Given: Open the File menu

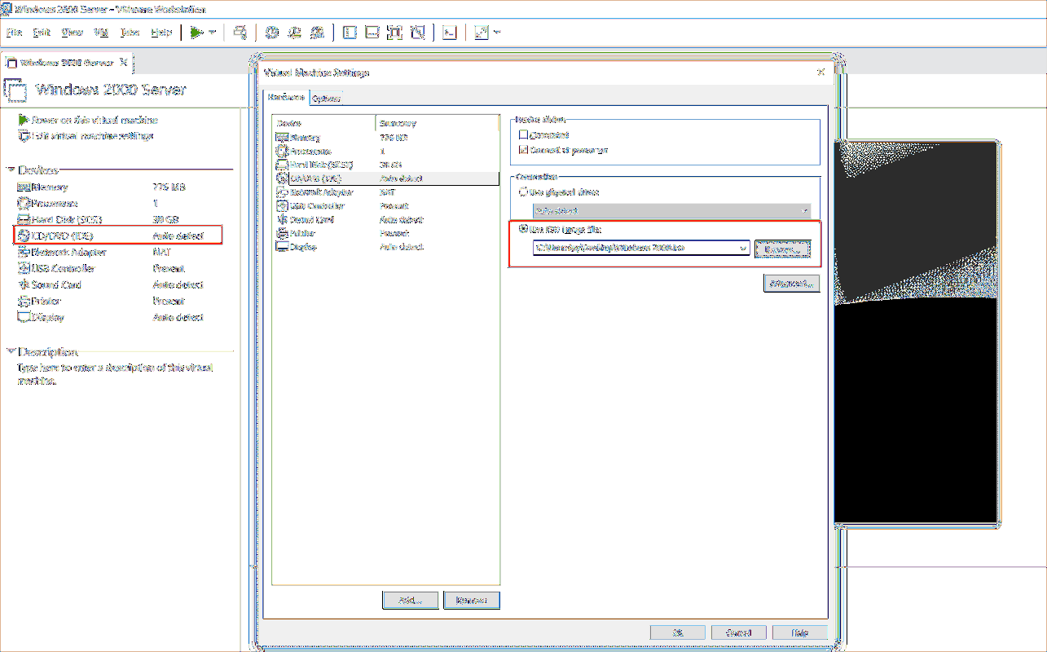Looking at the screenshot, I should 13,33.
